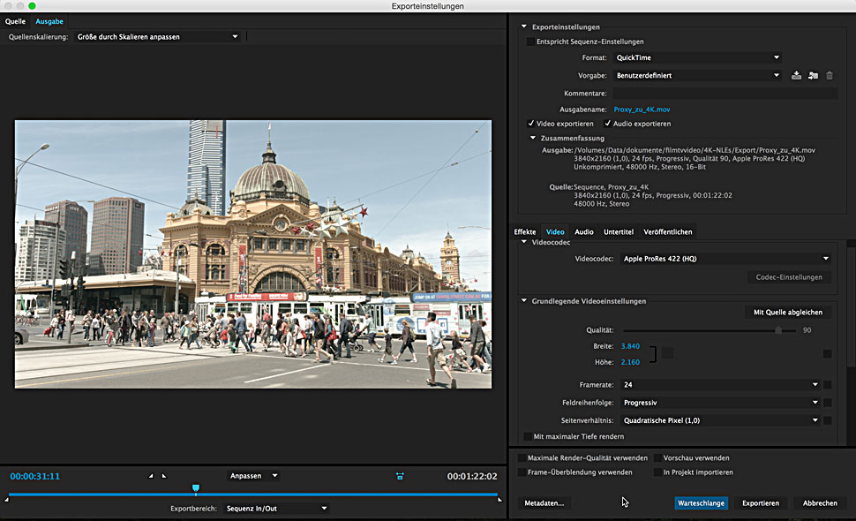
Task: Open the Format dropdown showing QuickTime
Action: coord(697,58)
